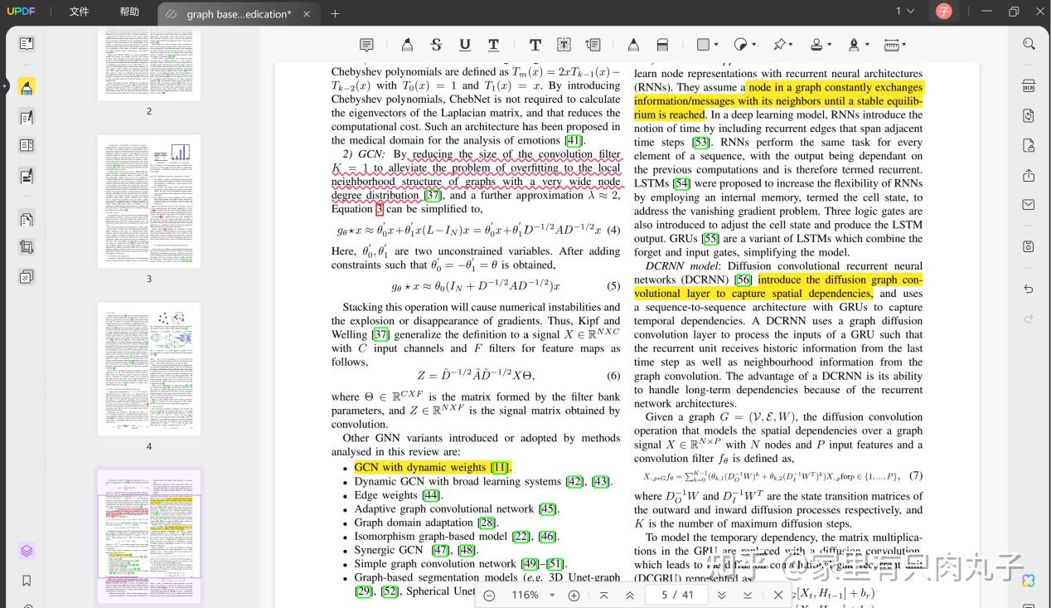Select the Comment highlighter mode in sidebar

(x=27, y=88)
